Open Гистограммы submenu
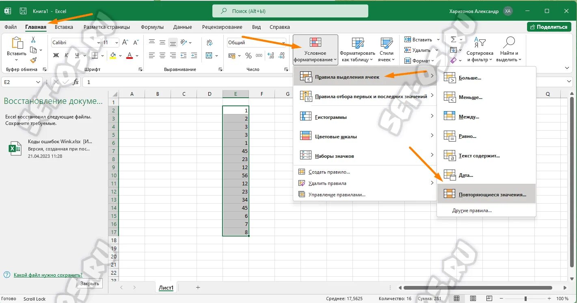Viewport: 577px width, 303px height. point(365,117)
